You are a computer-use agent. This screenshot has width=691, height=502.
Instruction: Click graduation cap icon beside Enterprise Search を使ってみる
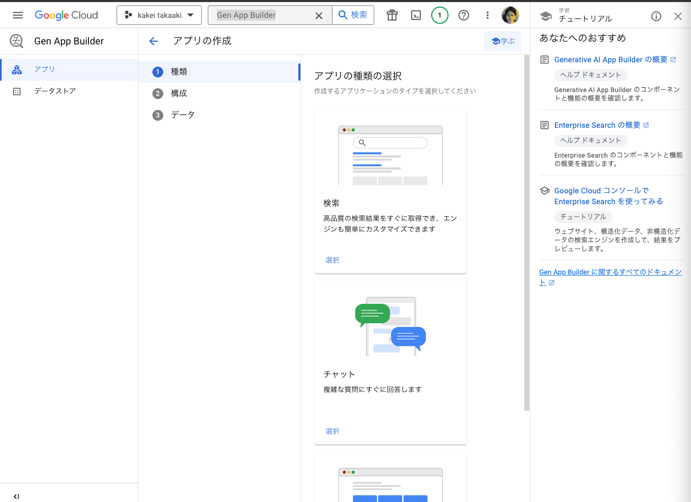click(x=545, y=191)
